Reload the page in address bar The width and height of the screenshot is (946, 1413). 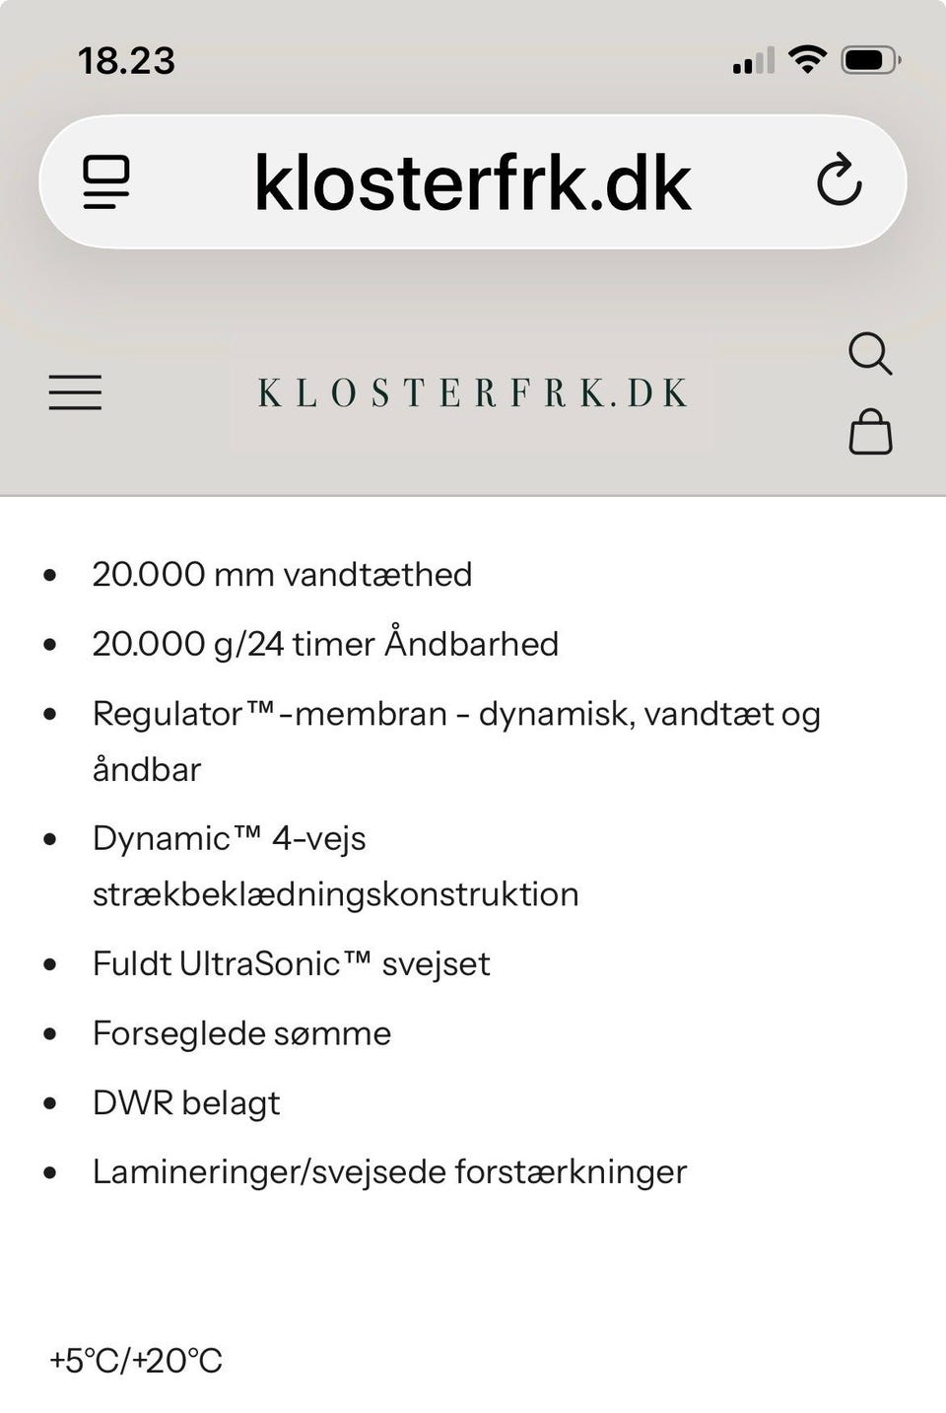pos(839,180)
